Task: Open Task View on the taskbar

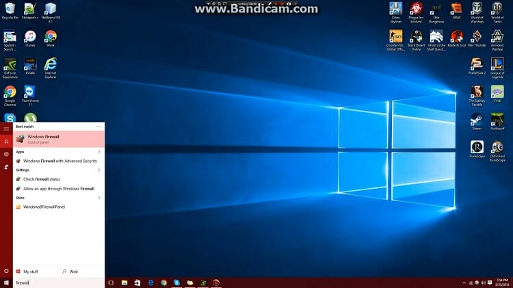Action: tap(111, 283)
